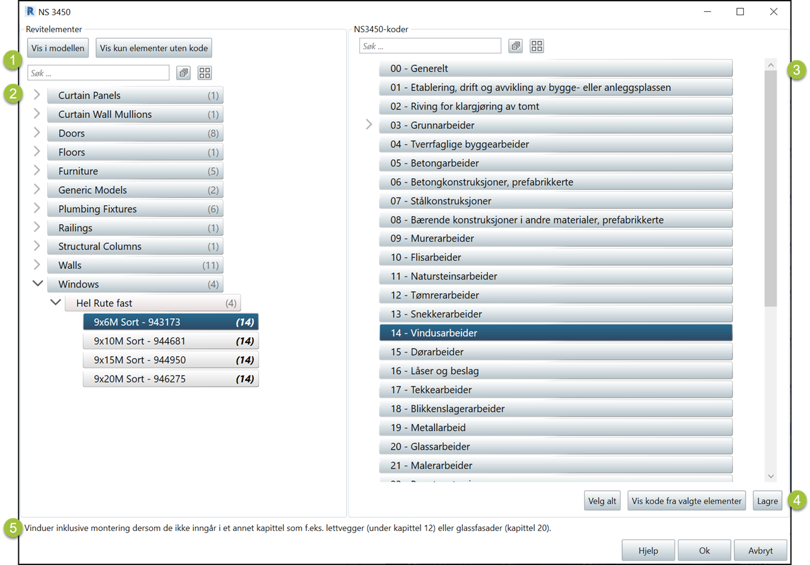Select code 13 - Snekkerarbeider
Viewport: 810px width, 565px height.
[x=556, y=314]
